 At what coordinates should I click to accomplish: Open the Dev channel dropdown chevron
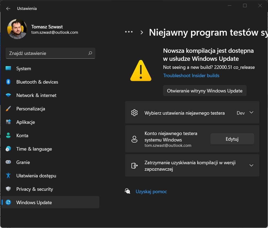click(x=251, y=112)
